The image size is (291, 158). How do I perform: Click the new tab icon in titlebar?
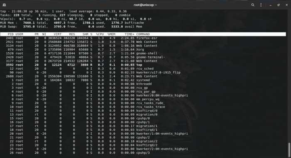pos(4,5)
